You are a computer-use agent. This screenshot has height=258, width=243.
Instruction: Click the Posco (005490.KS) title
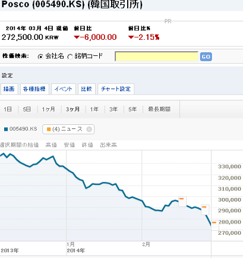72,4
